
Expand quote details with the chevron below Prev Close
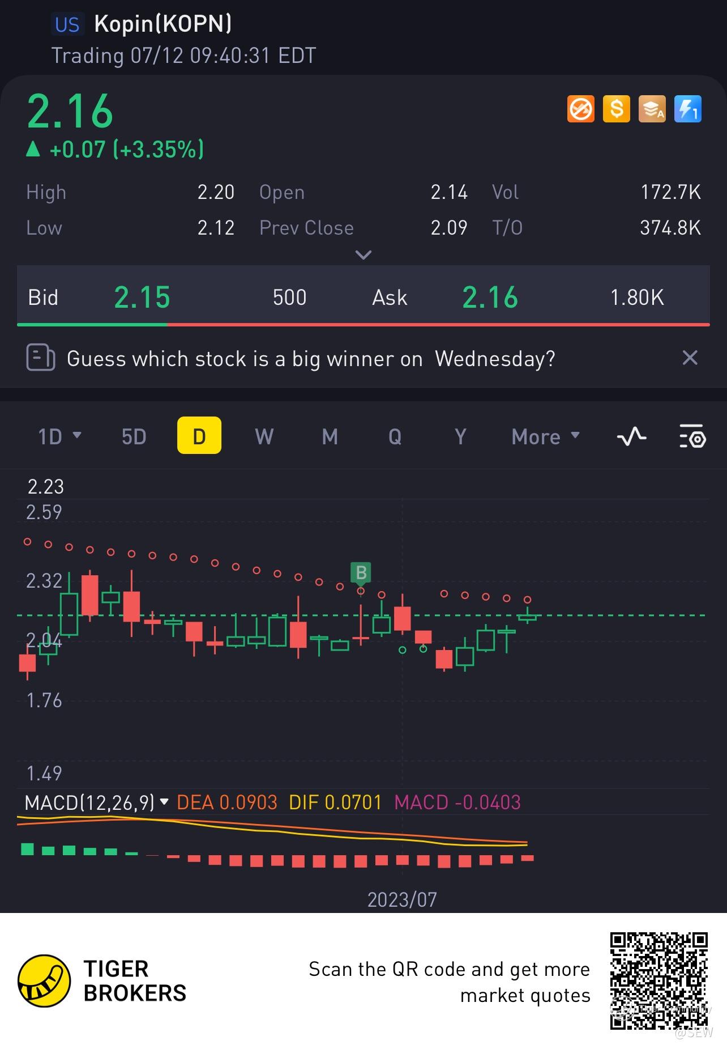coord(363,254)
